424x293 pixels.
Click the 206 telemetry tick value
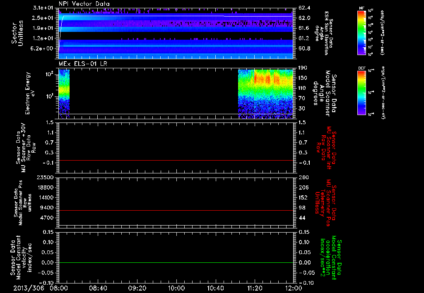(303, 187)
